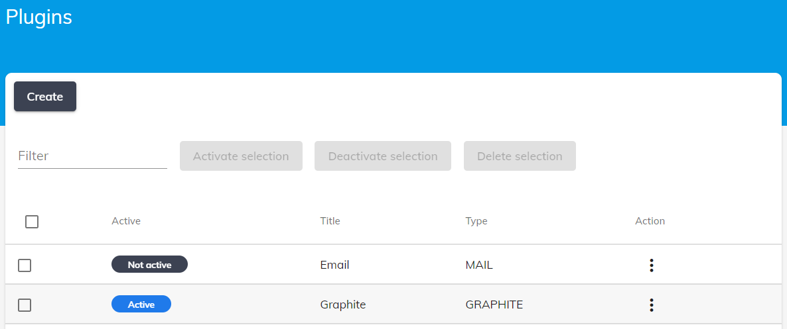Click the Not active badge on Email
Screen dimensions: 787x329
(x=149, y=265)
